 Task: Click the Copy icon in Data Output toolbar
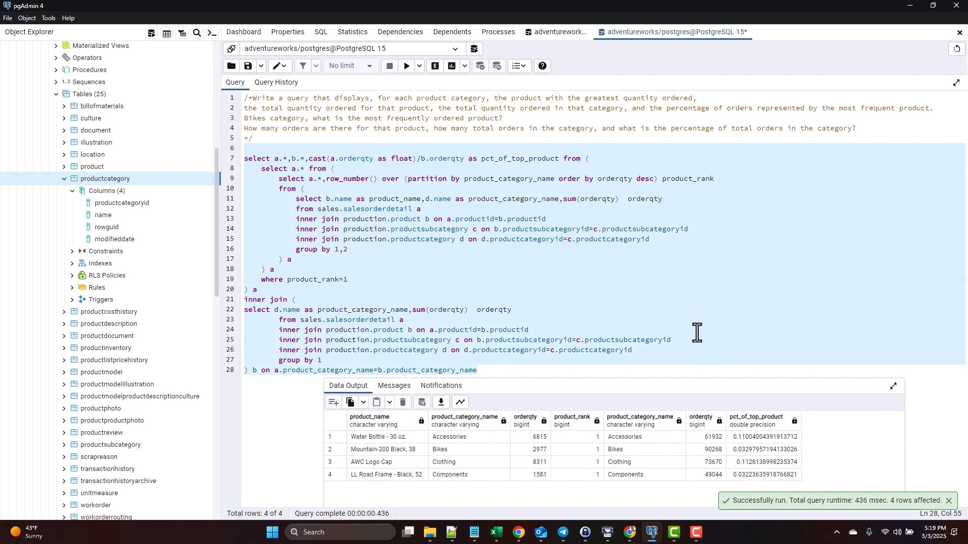(x=350, y=402)
